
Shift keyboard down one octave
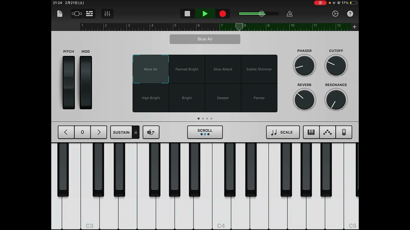[66, 132]
